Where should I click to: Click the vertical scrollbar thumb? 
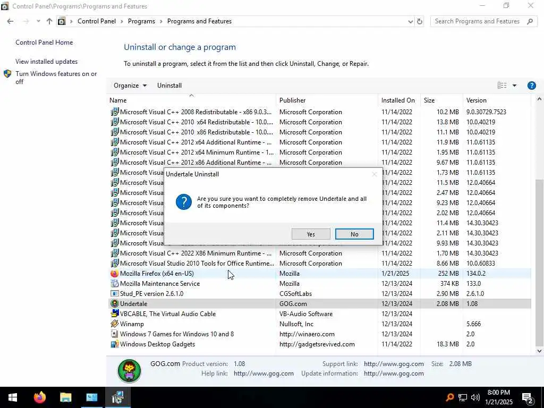[539, 262]
